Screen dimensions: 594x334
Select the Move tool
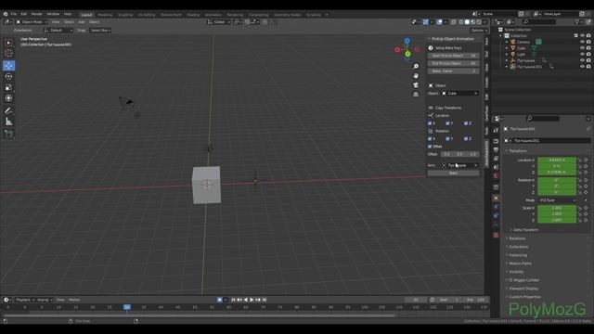(8, 66)
